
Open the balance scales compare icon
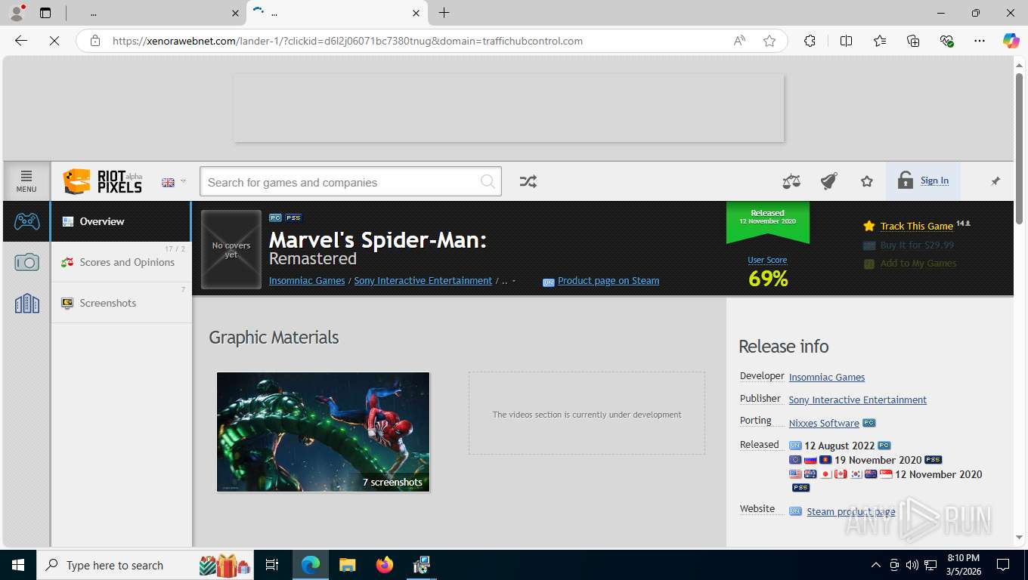[x=791, y=181]
